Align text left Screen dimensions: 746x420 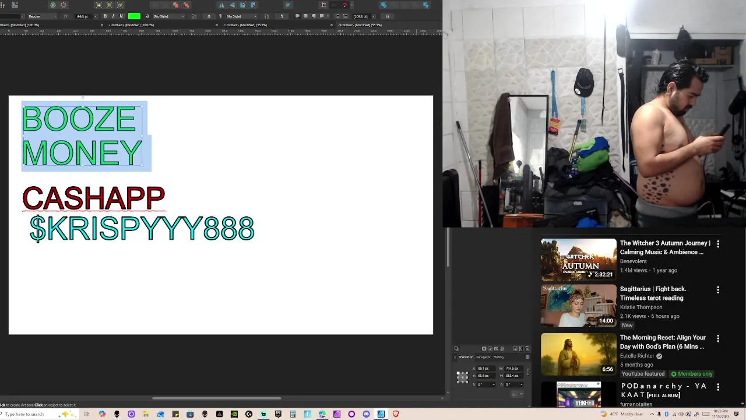pos(297,16)
